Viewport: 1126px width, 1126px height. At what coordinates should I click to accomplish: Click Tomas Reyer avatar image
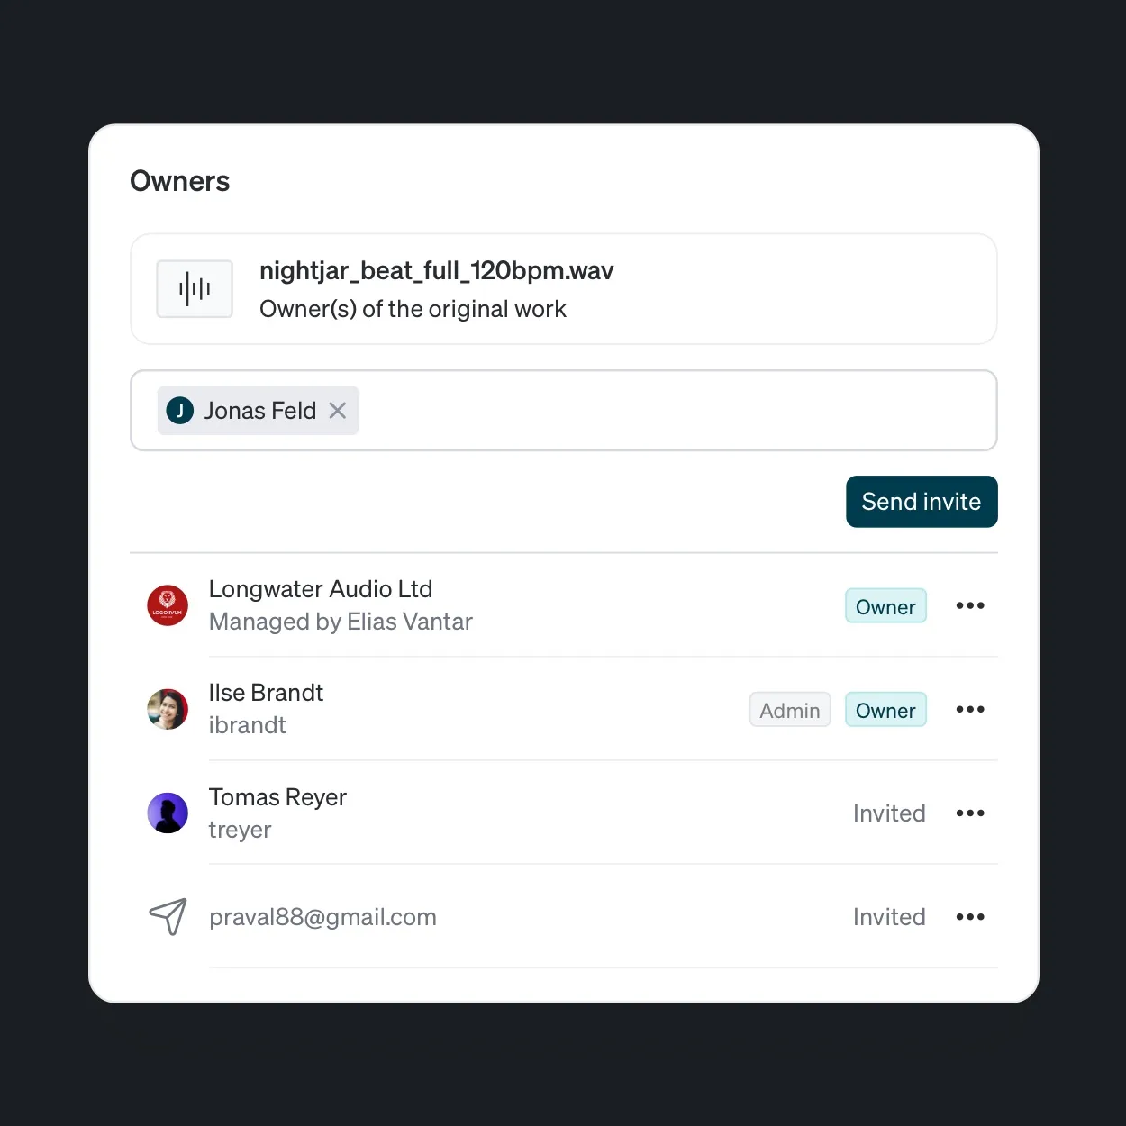click(x=168, y=813)
